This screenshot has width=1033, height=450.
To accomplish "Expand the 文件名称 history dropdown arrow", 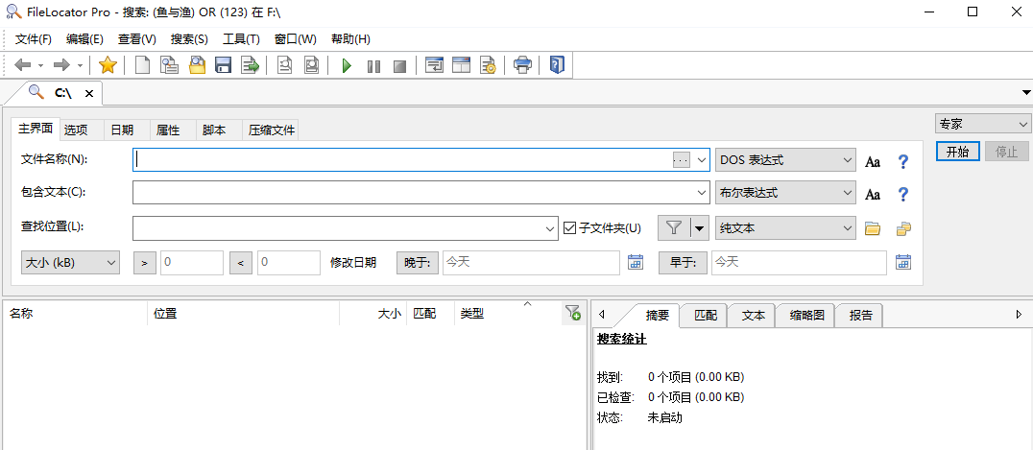I will (x=701, y=160).
